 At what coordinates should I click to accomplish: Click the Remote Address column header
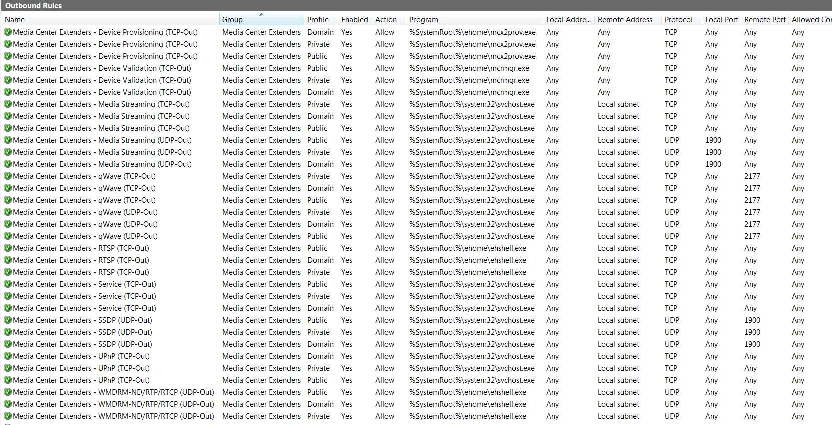[628, 20]
